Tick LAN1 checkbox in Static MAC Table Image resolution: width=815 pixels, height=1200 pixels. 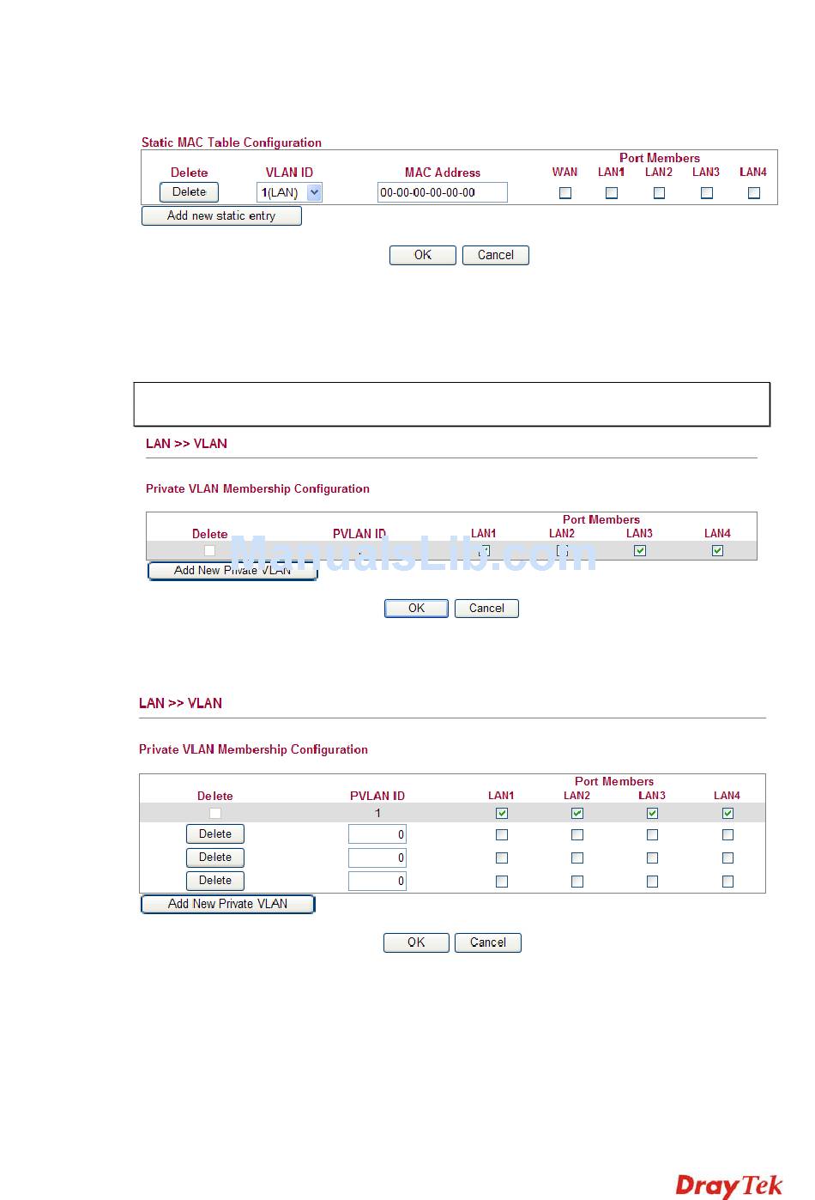612,193
